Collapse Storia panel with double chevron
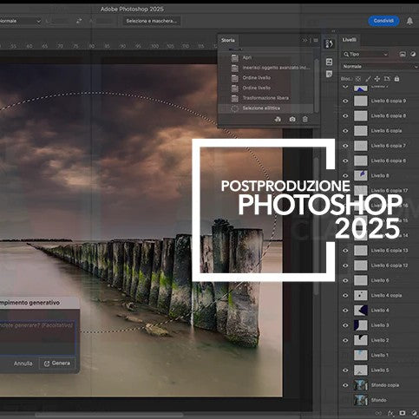 pos(304,40)
